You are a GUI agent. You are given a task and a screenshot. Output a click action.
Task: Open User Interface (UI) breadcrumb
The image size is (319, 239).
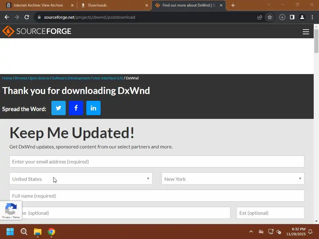point(108,78)
